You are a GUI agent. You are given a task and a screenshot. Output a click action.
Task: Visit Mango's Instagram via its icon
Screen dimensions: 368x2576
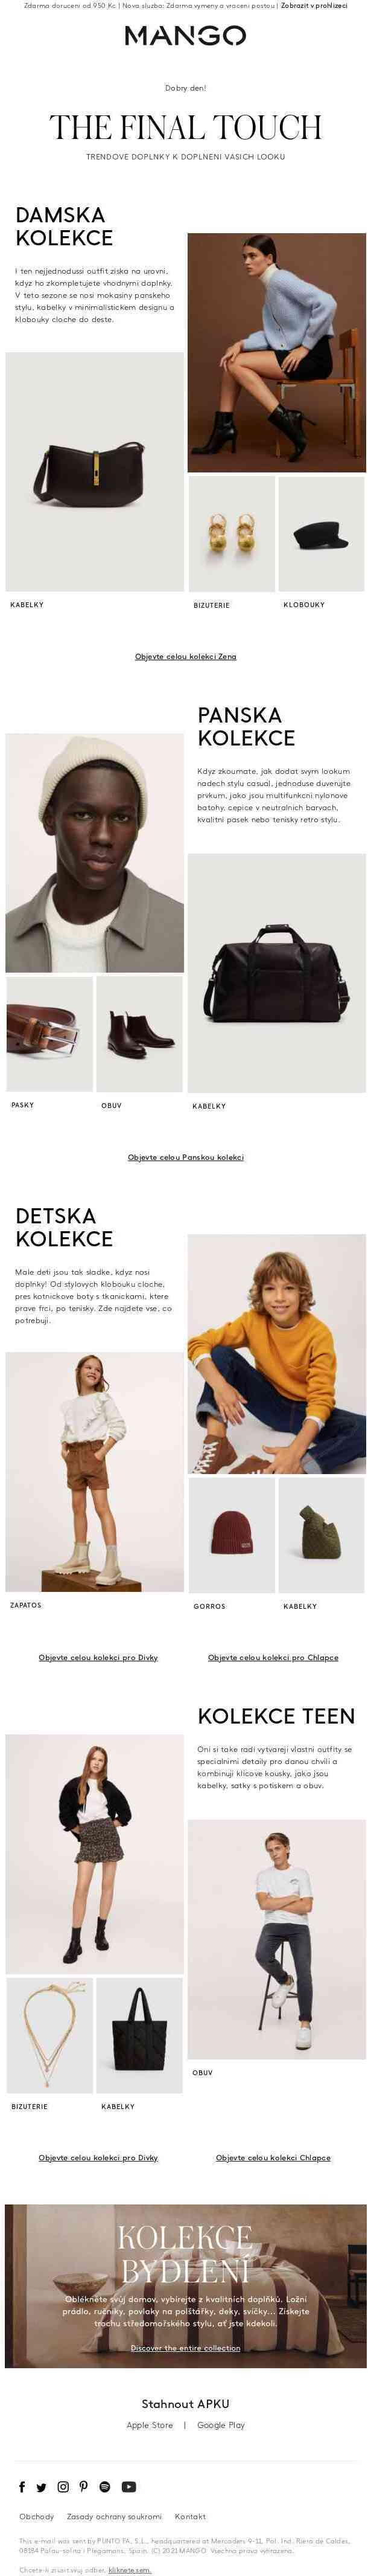(x=63, y=2486)
